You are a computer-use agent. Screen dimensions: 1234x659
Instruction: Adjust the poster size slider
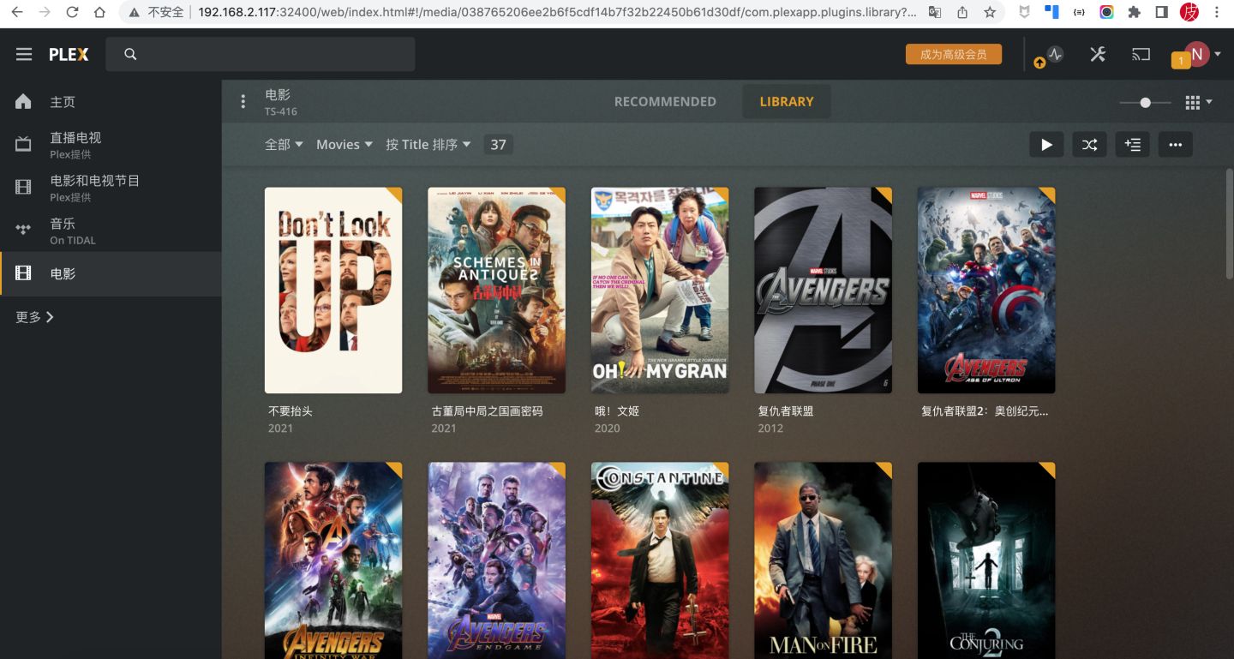coord(1146,102)
